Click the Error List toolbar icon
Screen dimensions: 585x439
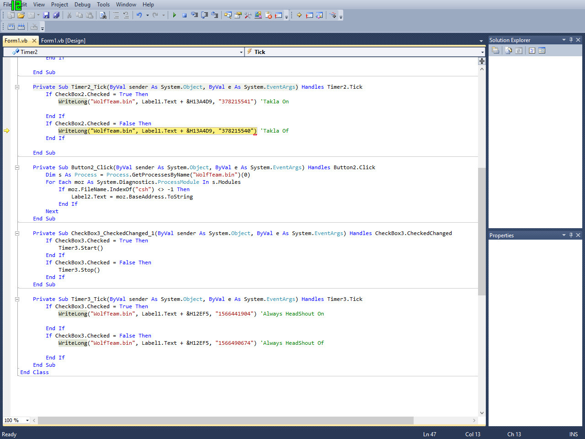pyautogui.click(x=268, y=15)
